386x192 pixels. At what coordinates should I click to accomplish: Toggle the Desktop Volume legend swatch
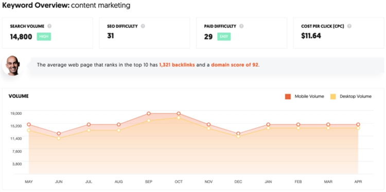coord(333,97)
